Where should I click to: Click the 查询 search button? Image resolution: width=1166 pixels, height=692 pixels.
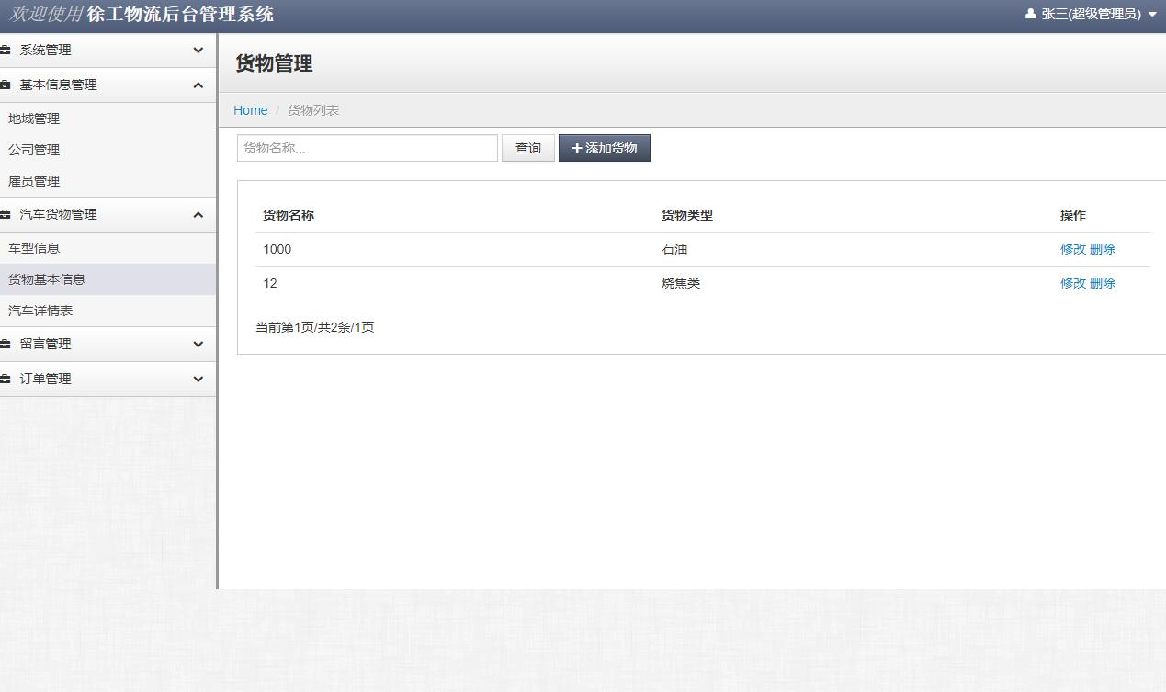click(x=527, y=147)
